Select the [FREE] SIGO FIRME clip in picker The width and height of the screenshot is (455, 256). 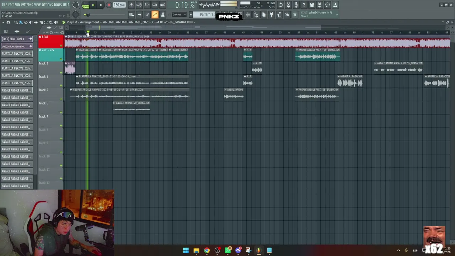click(17, 39)
